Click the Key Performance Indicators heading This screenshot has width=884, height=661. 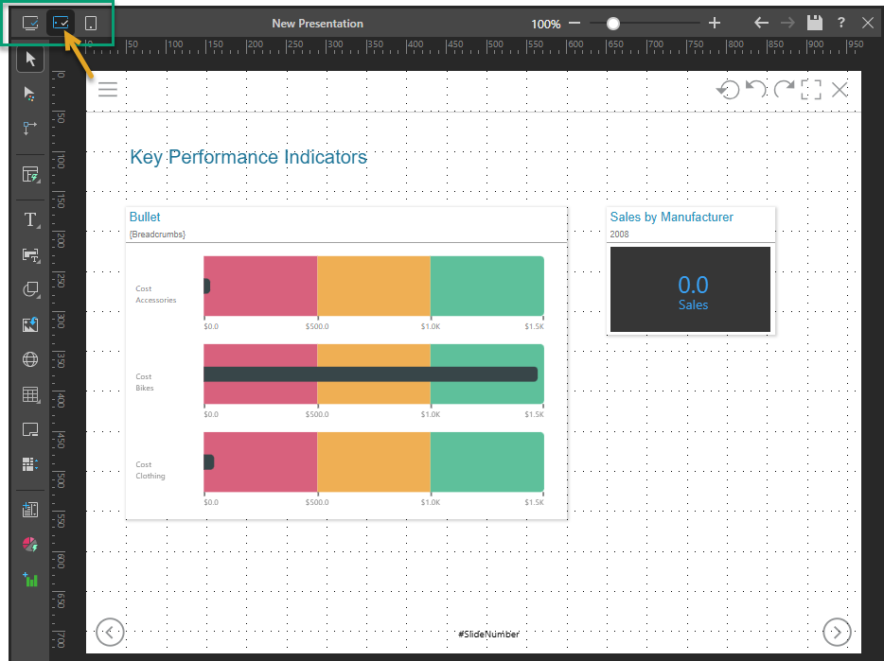(x=248, y=157)
